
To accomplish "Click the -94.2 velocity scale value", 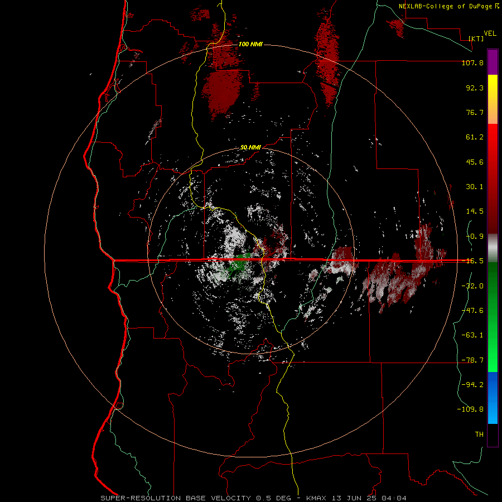I will (x=472, y=384).
